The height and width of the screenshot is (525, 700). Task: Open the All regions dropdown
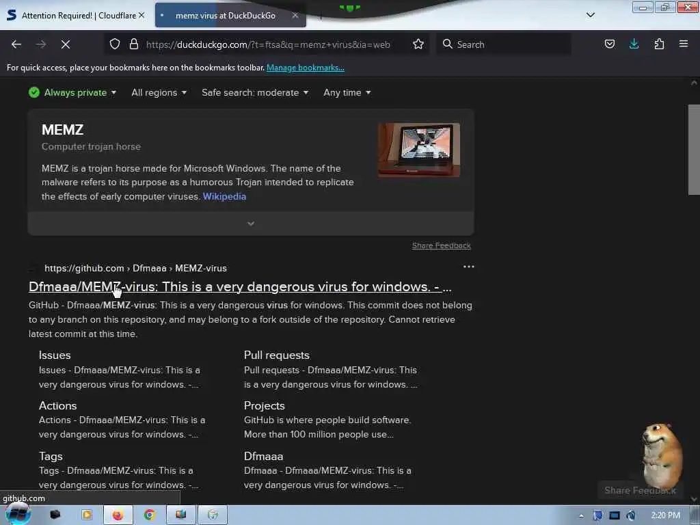[x=159, y=92]
